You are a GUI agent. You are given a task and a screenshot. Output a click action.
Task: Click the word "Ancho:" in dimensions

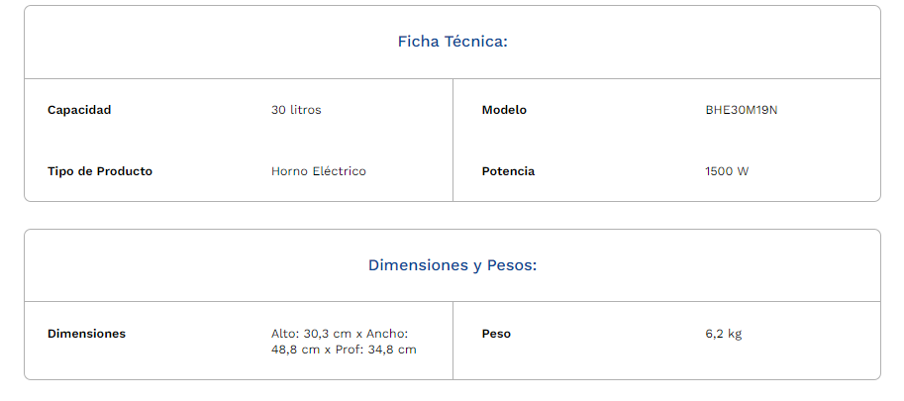387,334
